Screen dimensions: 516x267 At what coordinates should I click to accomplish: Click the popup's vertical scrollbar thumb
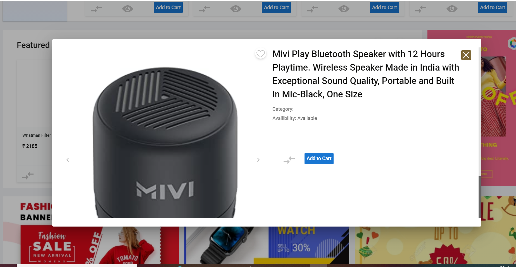click(x=480, y=197)
